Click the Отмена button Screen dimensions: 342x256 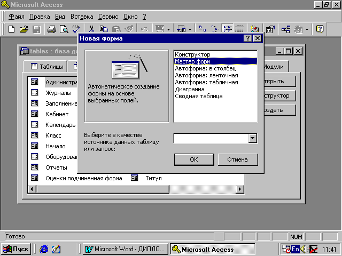237,159
